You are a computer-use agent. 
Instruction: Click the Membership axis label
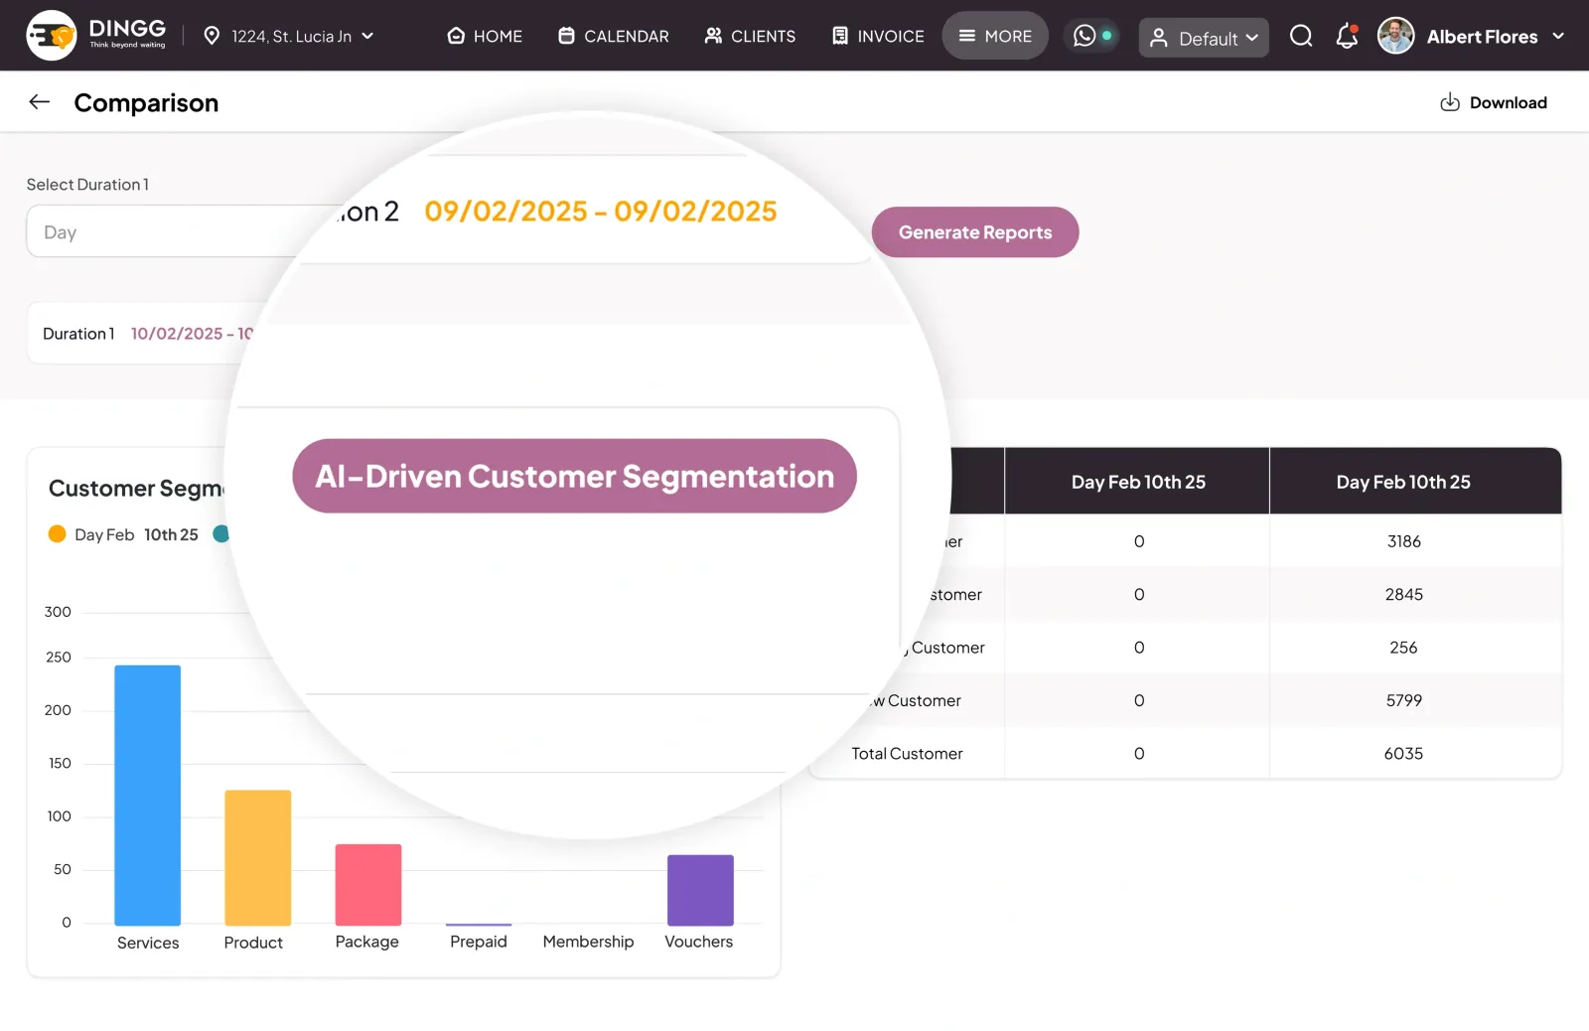[x=588, y=942]
